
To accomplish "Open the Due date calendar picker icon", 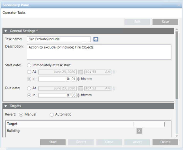I will click(x=81, y=89).
